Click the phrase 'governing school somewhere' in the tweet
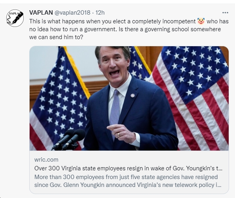The width and height of the screenshot is (235, 198). click(183, 29)
